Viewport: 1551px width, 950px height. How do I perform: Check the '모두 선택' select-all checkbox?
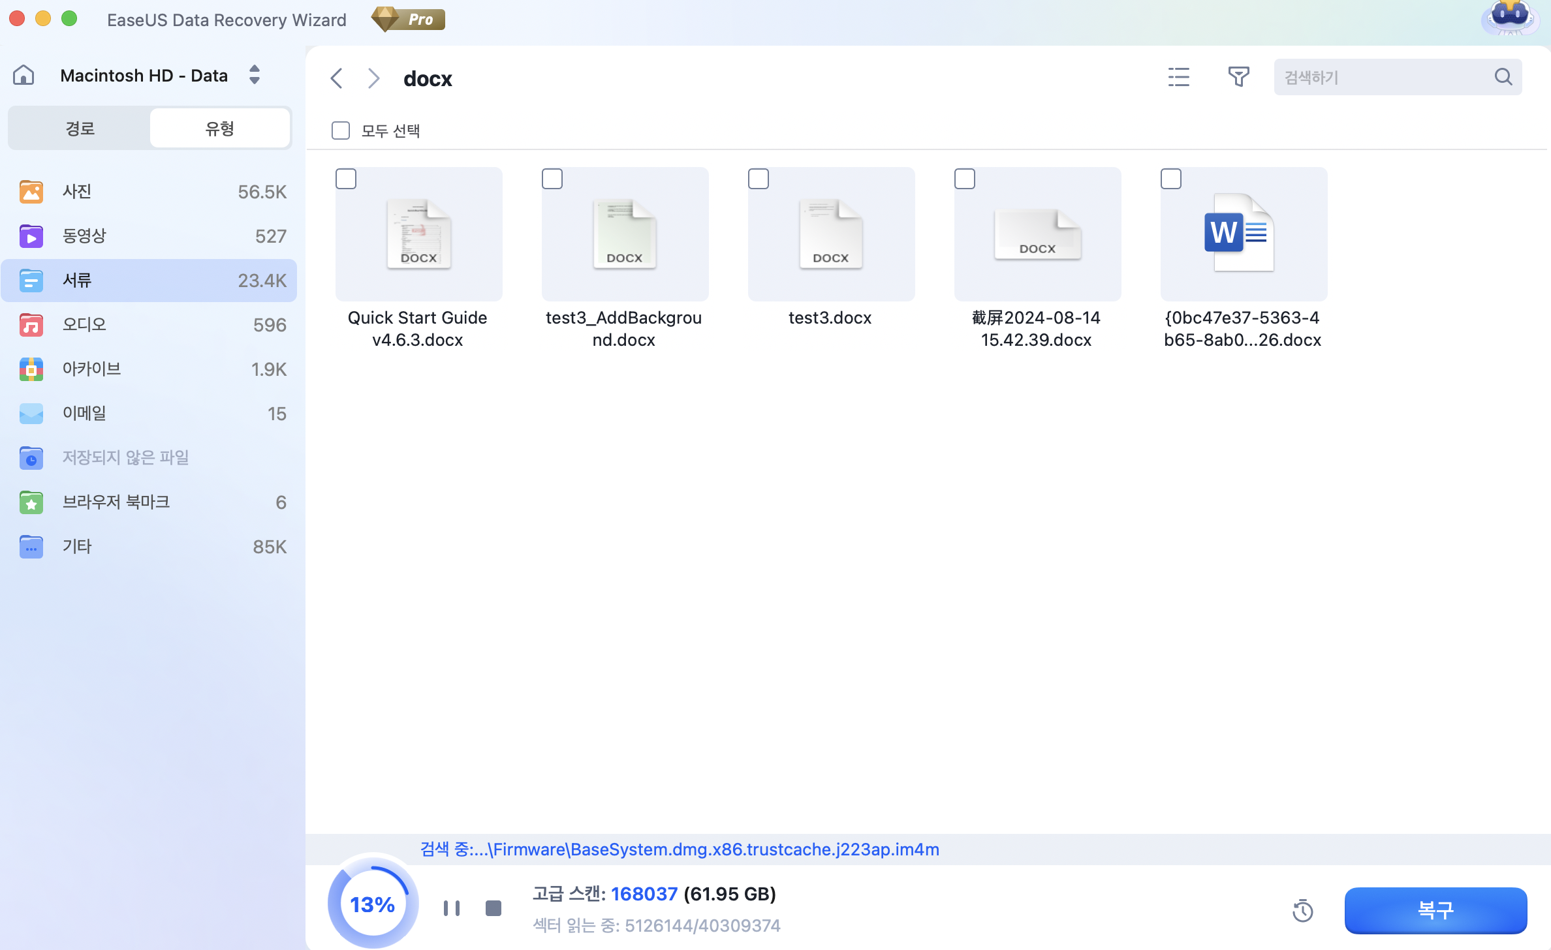341,130
